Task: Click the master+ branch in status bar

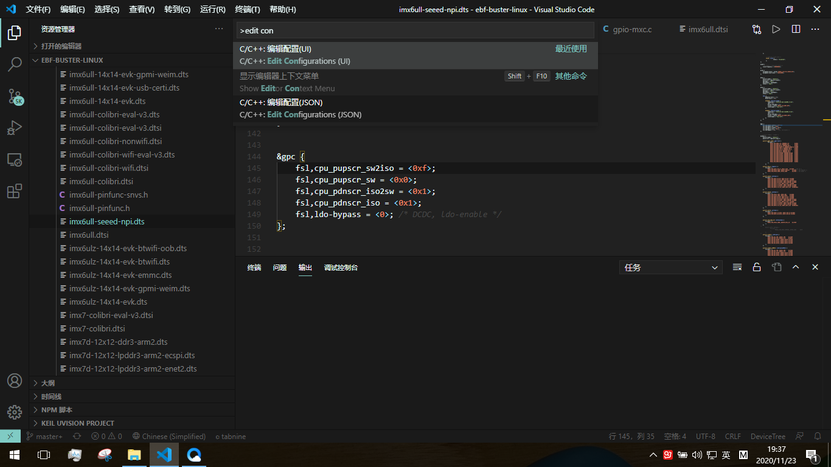Action: pyautogui.click(x=46, y=436)
